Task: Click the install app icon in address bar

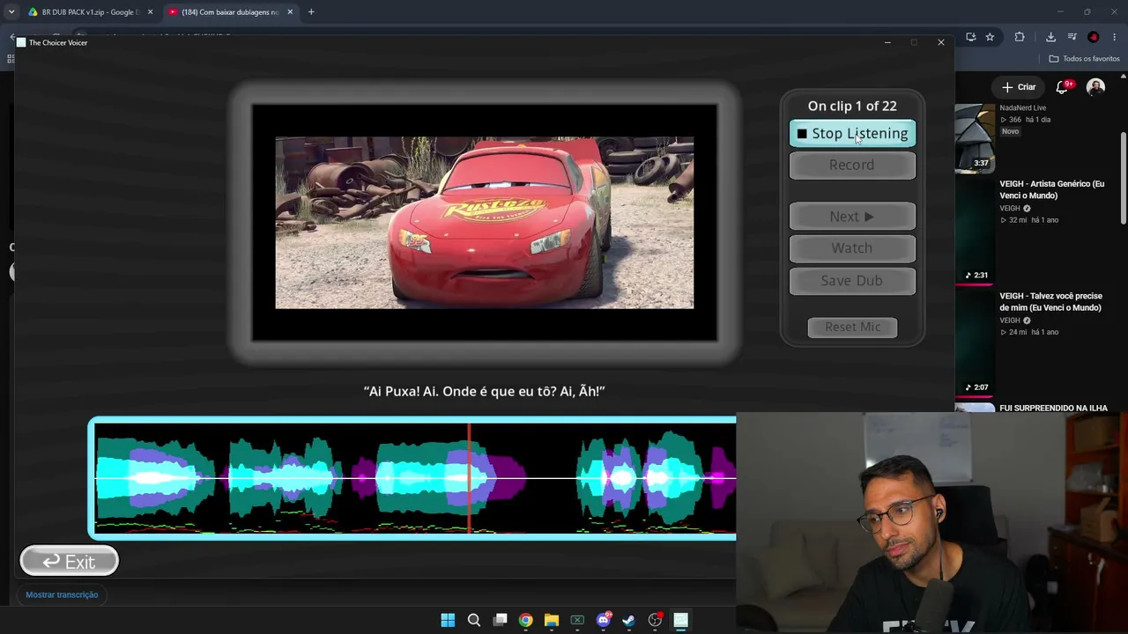Action: point(970,37)
